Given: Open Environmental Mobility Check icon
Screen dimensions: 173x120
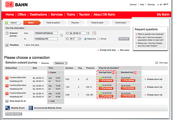Looking at the screenshot, I should coord(31,108).
